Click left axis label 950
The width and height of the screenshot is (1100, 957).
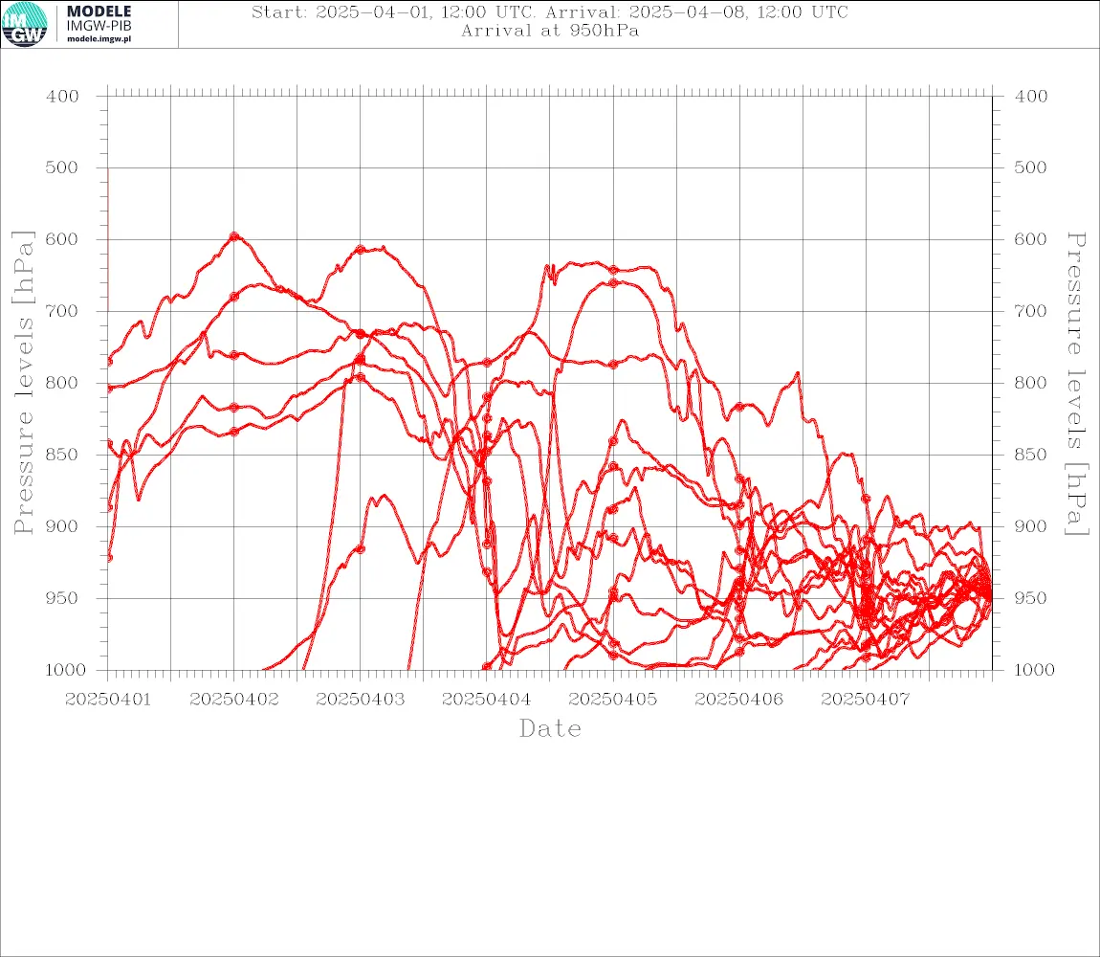click(62, 597)
